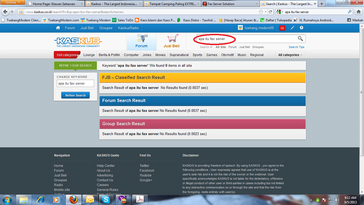Screen dimensions: 364x205
Task: Open Skype from the taskbar
Action: (106, 200)
